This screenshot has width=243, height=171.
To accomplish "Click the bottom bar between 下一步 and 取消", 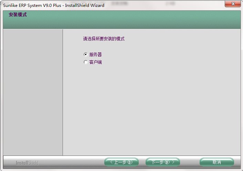I will coord(190,162).
